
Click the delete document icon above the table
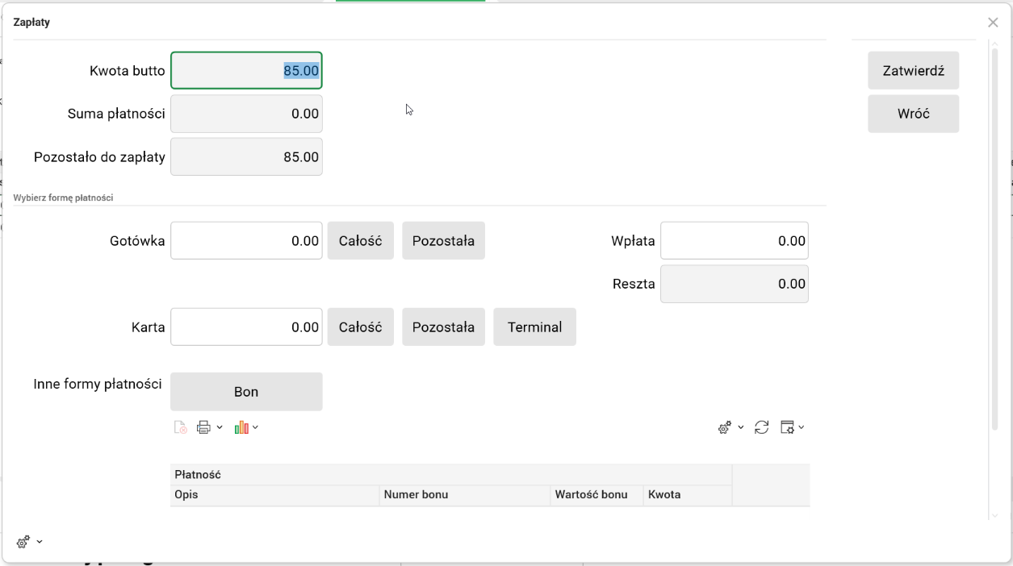181,427
